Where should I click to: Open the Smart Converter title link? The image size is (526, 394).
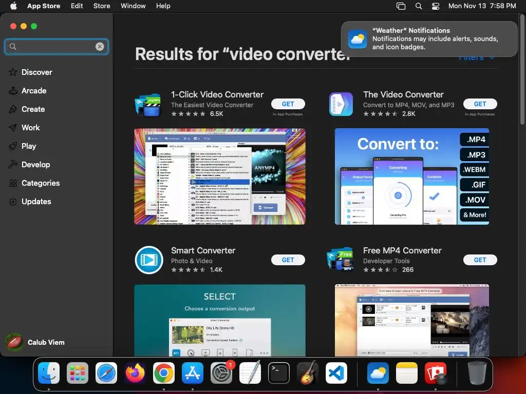click(x=203, y=250)
